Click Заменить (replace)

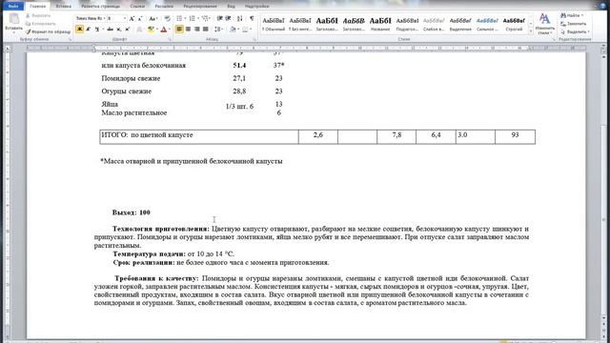(x=574, y=24)
